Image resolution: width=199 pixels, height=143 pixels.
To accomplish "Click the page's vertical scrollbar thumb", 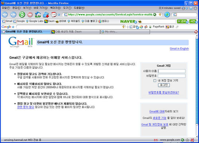I will click(x=197, y=81).
